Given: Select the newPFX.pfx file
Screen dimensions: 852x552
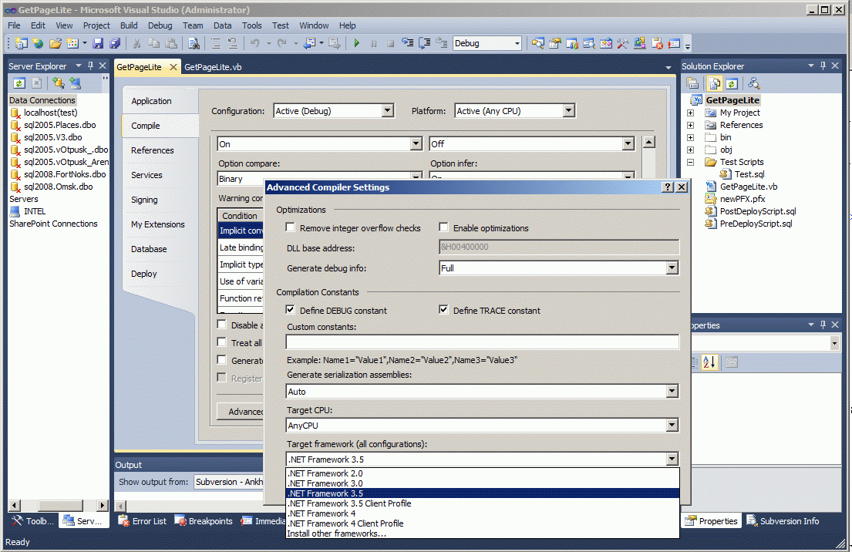Looking at the screenshot, I should click(743, 199).
